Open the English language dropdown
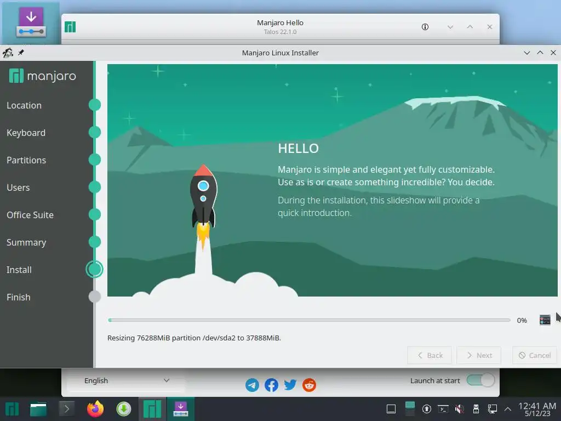Image resolution: width=561 pixels, height=421 pixels. 125,380
